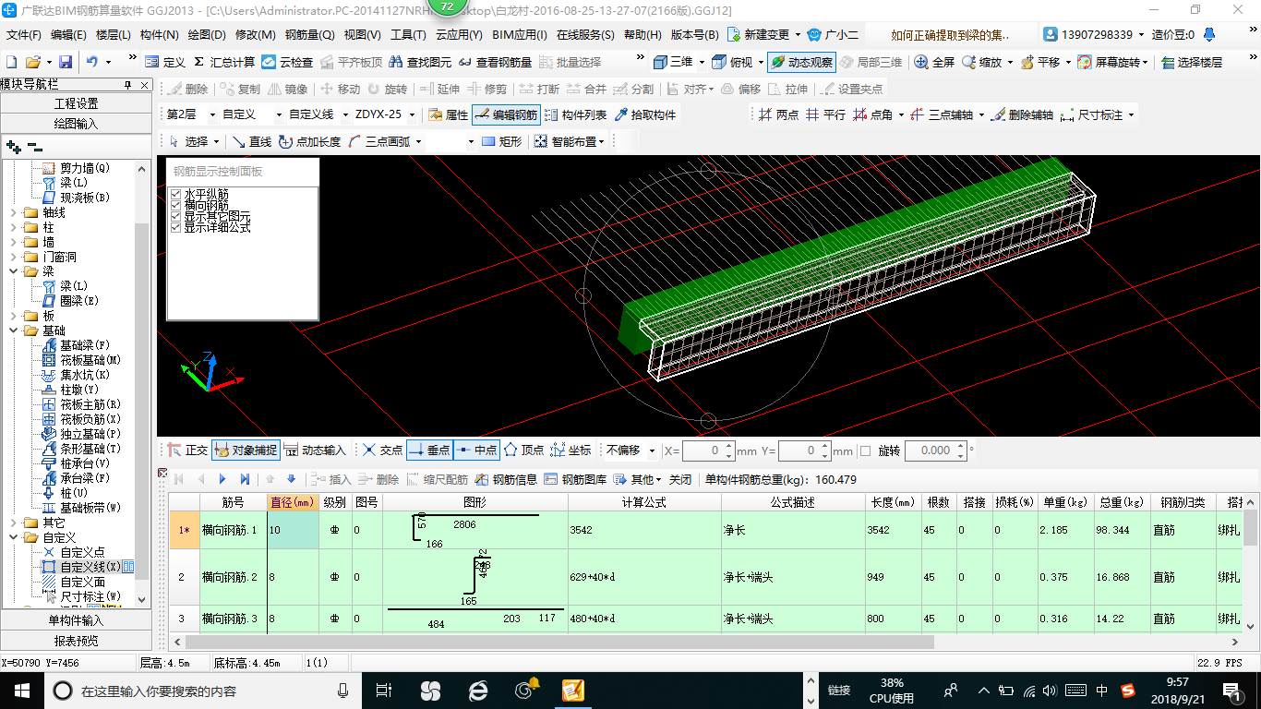Go to the next rebar record arrow
This screenshot has height=709, width=1261.
coord(222,479)
